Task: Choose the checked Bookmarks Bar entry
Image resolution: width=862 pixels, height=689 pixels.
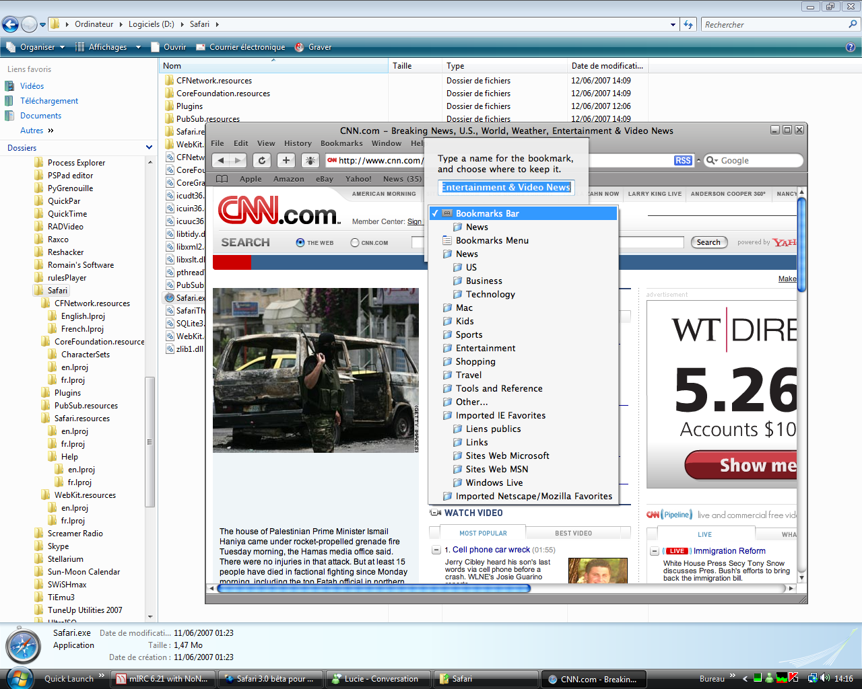Action: pyautogui.click(x=523, y=213)
